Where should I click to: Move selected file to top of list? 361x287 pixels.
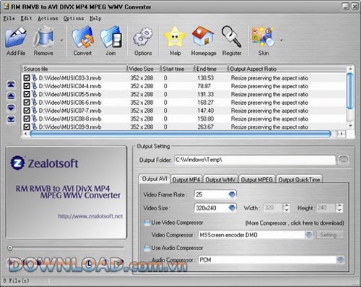point(11,85)
